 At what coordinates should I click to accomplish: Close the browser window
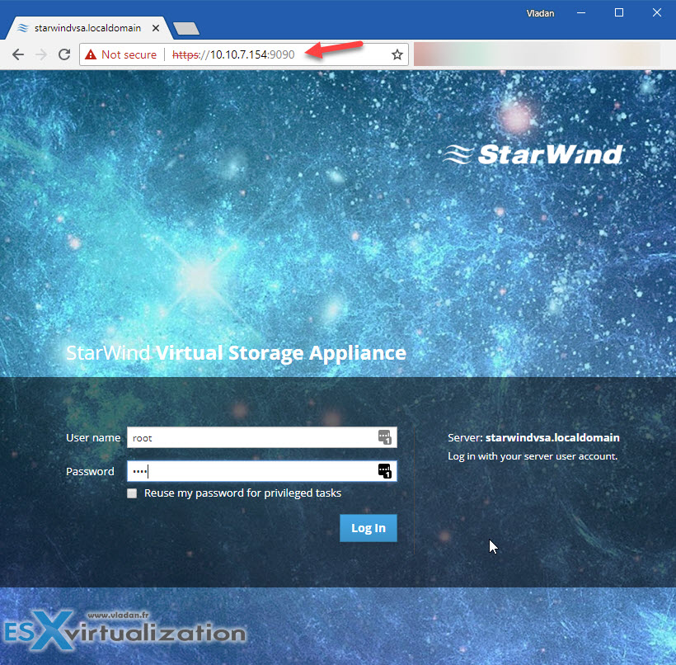(x=656, y=13)
